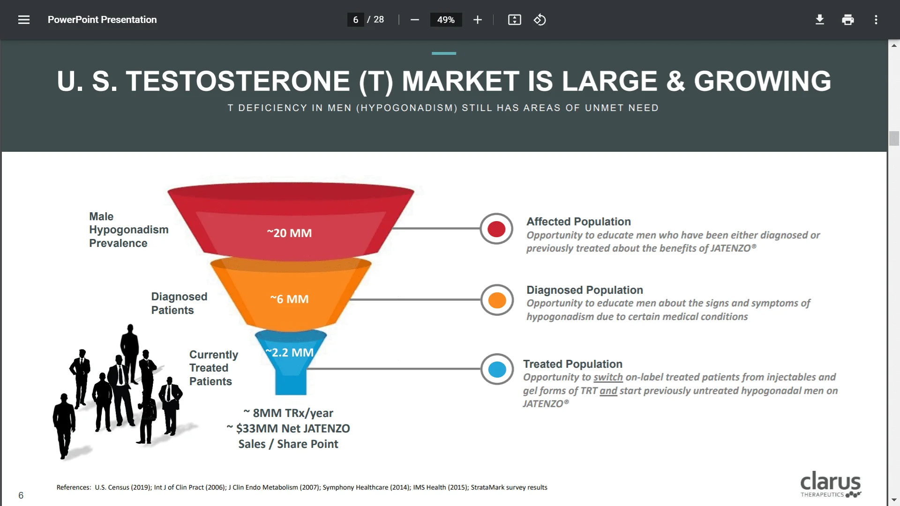
Task: Click the '$33MM Net JATENZO' text
Action: tap(293, 428)
